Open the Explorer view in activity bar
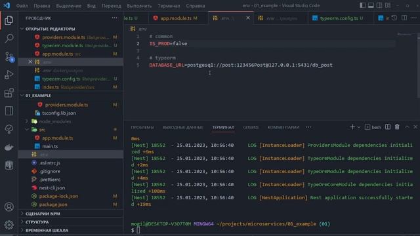This screenshot has width=420, height=236. click(x=9, y=20)
